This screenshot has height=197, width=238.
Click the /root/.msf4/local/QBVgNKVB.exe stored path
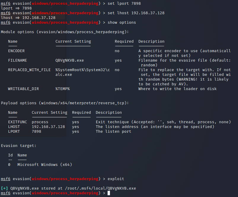click(100, 188)
